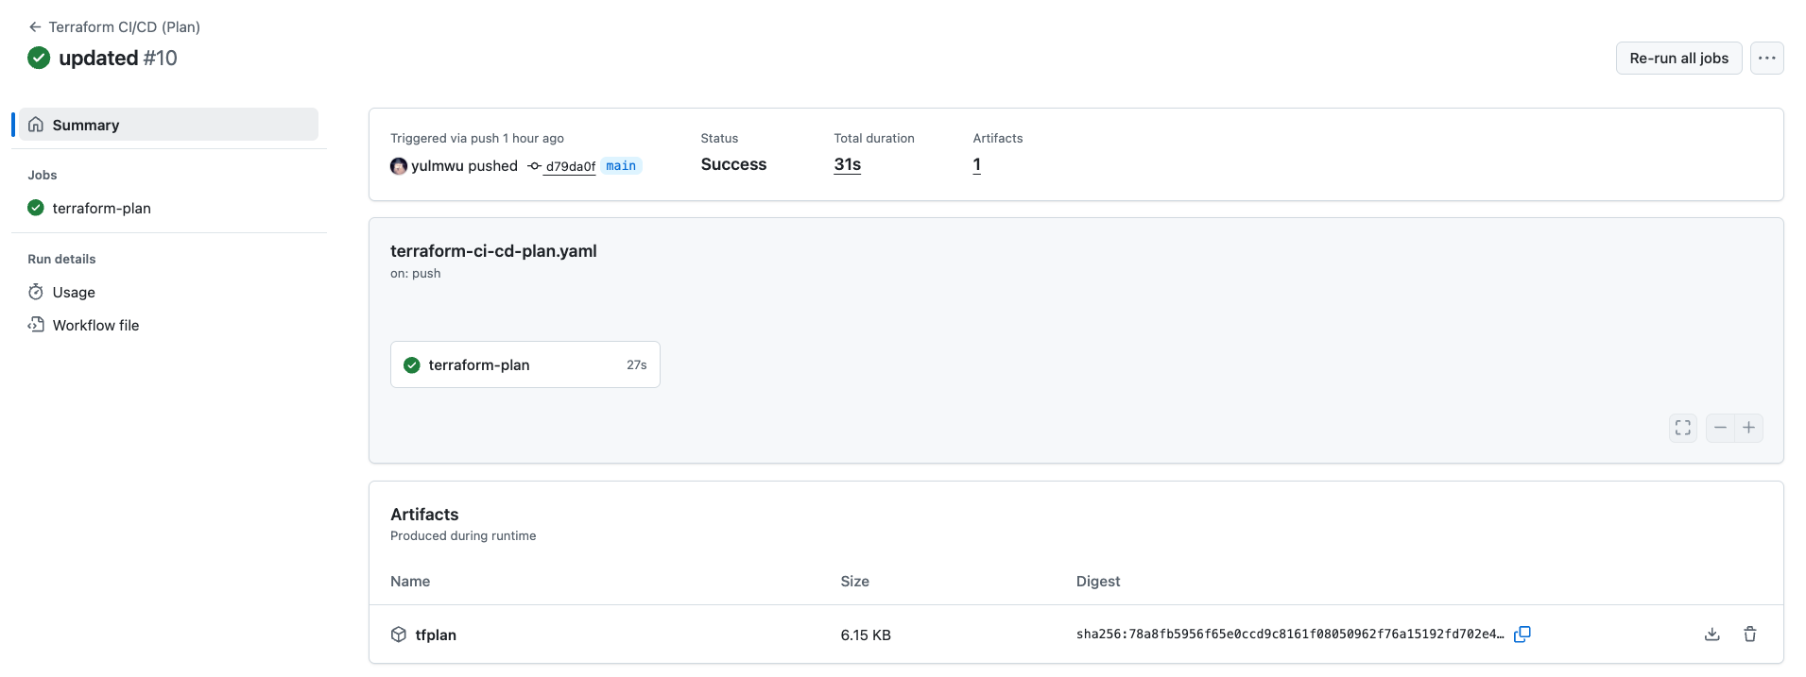Image resolution: width=1806 pixels, height=677 pixels.
Task: Click the commit icon before d79da0f
Action: click(x=534, y=166)
